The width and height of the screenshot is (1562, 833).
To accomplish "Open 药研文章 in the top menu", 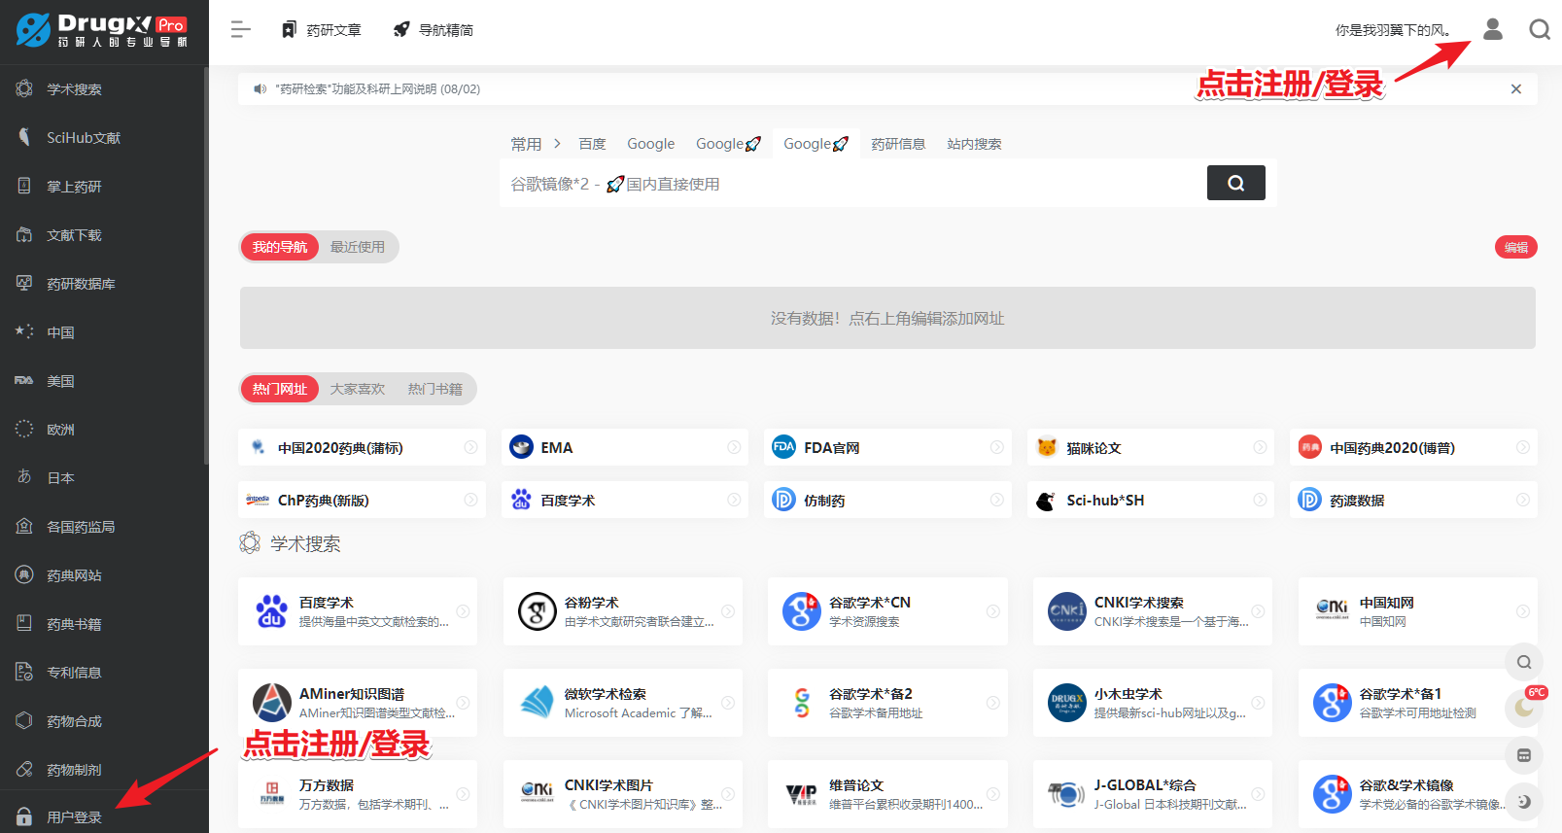I will [321, 30].
